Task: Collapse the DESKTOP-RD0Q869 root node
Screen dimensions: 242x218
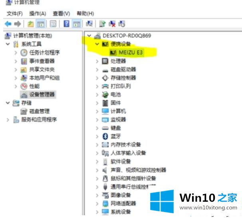Action: tap(89, 36)
